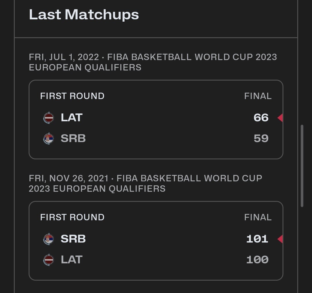This screenshot has width=312, height=293.
Task: Open the Fri, Nov 26, 2021 qualifiers header
Action: (145, 183)
